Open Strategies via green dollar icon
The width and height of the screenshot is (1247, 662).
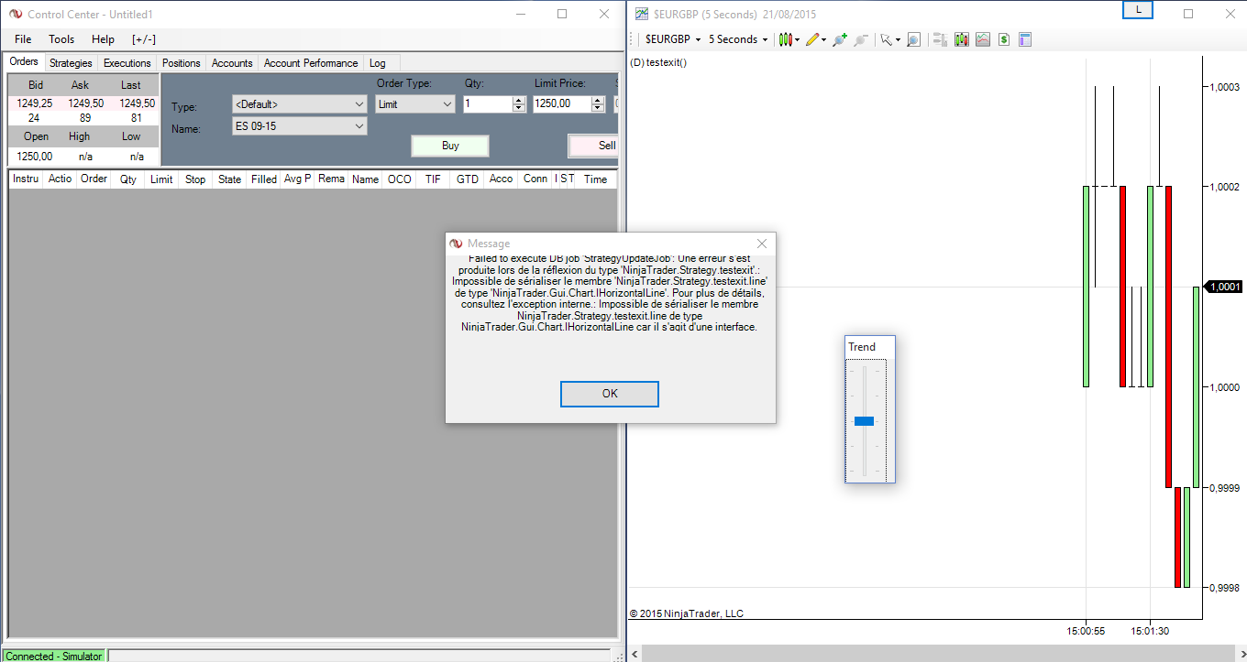pos(1004,39)
